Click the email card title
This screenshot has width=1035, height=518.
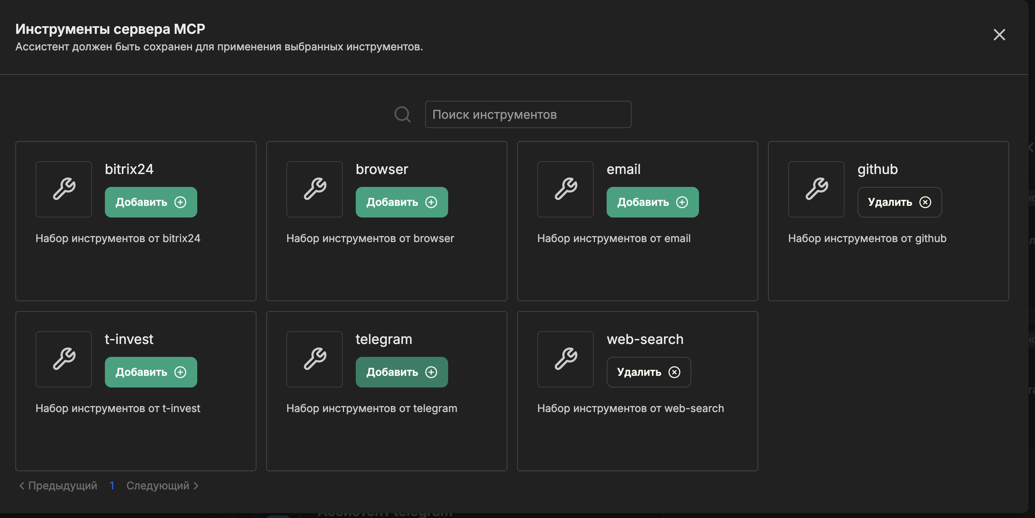point(624,169)
